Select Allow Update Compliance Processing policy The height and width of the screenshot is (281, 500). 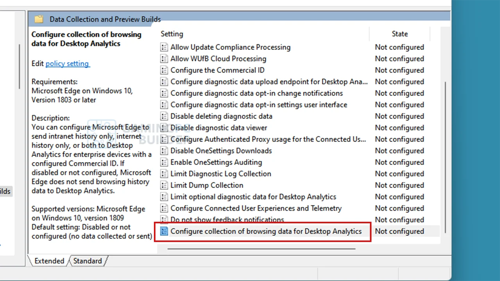230,47
